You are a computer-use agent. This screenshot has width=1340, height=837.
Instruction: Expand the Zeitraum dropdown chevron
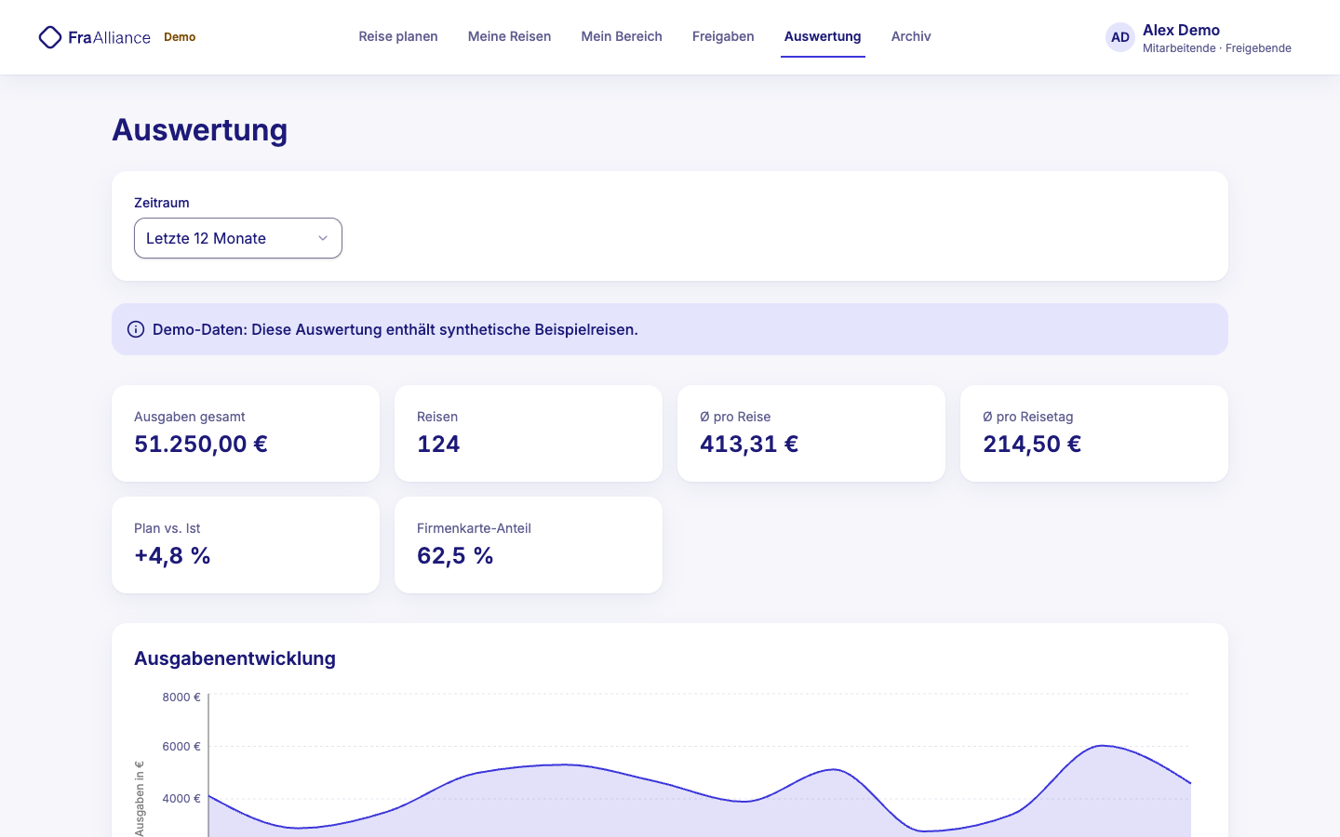[x=323, y=238]
